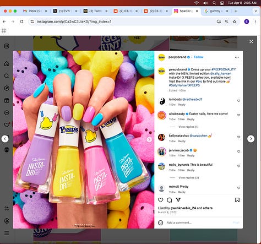Go back in browser
Image resolution: width=261 pixels, height=244 pixels.
pos(4,21)
